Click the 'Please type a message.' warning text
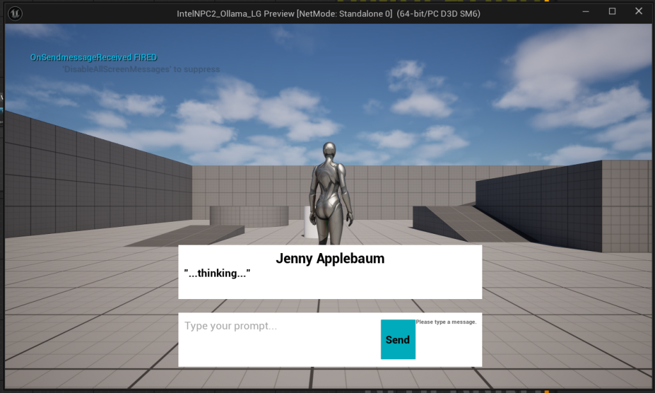Screen dimensions: 655x393 point(446,322)
